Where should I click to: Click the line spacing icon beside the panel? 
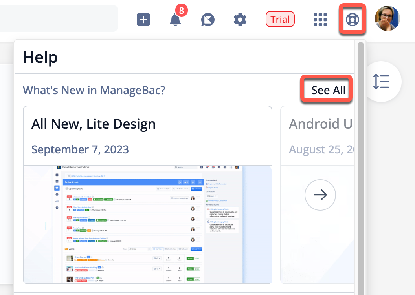pos(381,82)
